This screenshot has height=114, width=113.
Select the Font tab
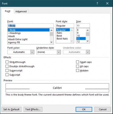[x=8, y=11]
